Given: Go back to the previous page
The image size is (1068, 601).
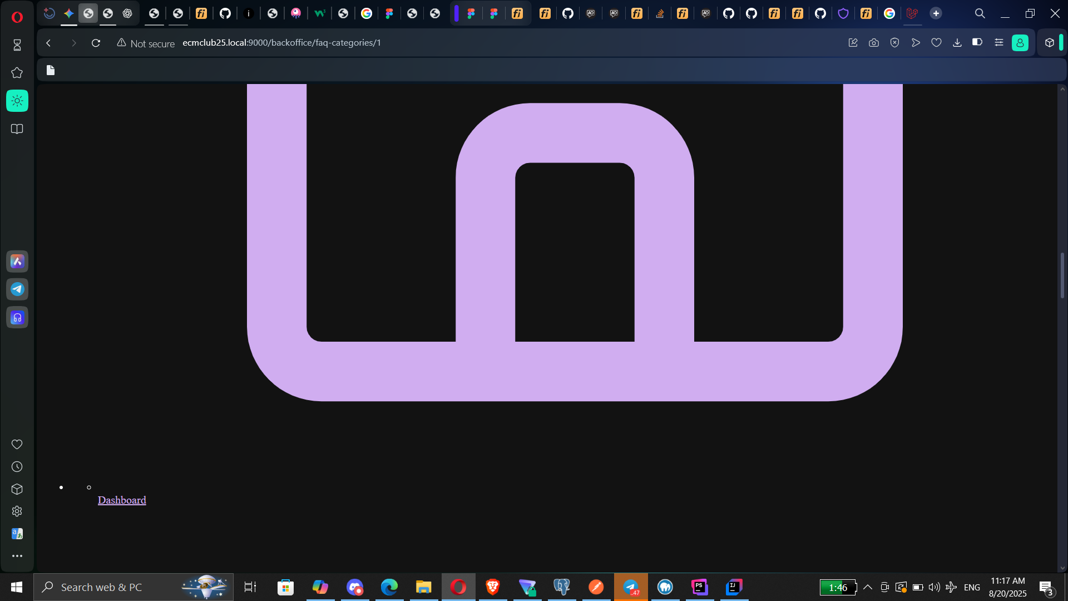Looking at the screenshot, I should pyautogui.click(x=48, y=43).
